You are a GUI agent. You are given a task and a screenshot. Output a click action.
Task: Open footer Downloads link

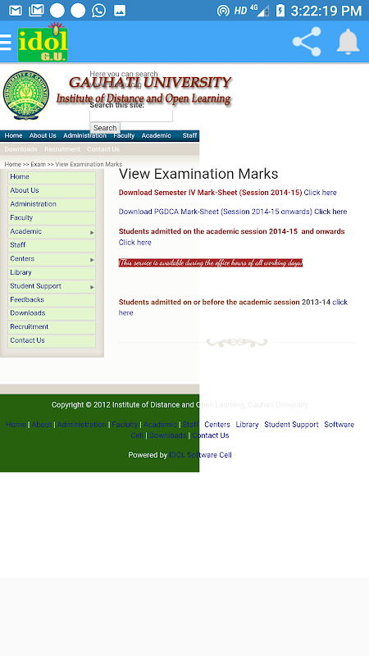point(167,435)
